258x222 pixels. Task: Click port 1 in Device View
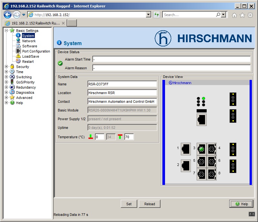coord(186,149)
